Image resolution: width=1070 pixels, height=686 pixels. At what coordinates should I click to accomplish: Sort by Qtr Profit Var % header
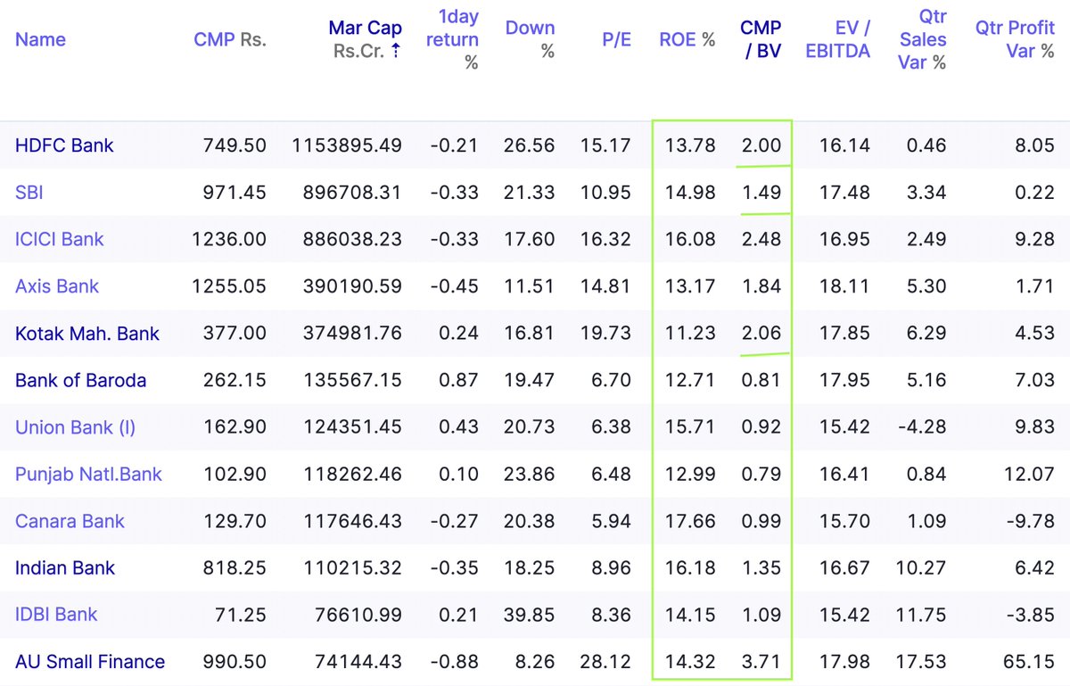[1015, 39]
